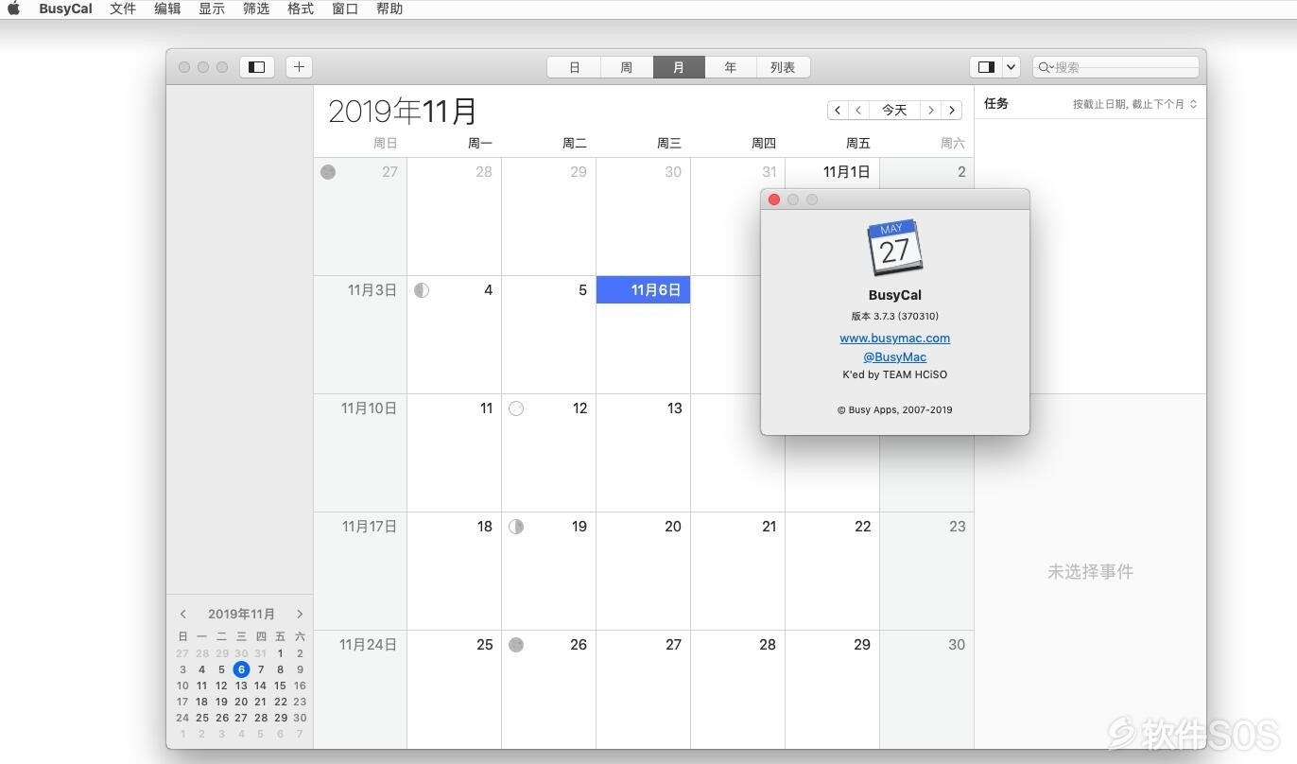The image size is (1297, 764).
Task: Open 文件 menu
Action: click(123, 9)
